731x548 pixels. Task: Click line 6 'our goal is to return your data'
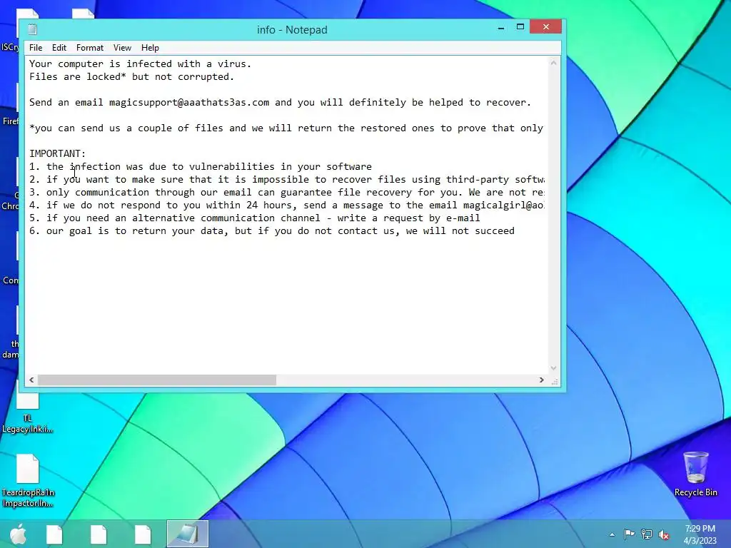point(272,231)
